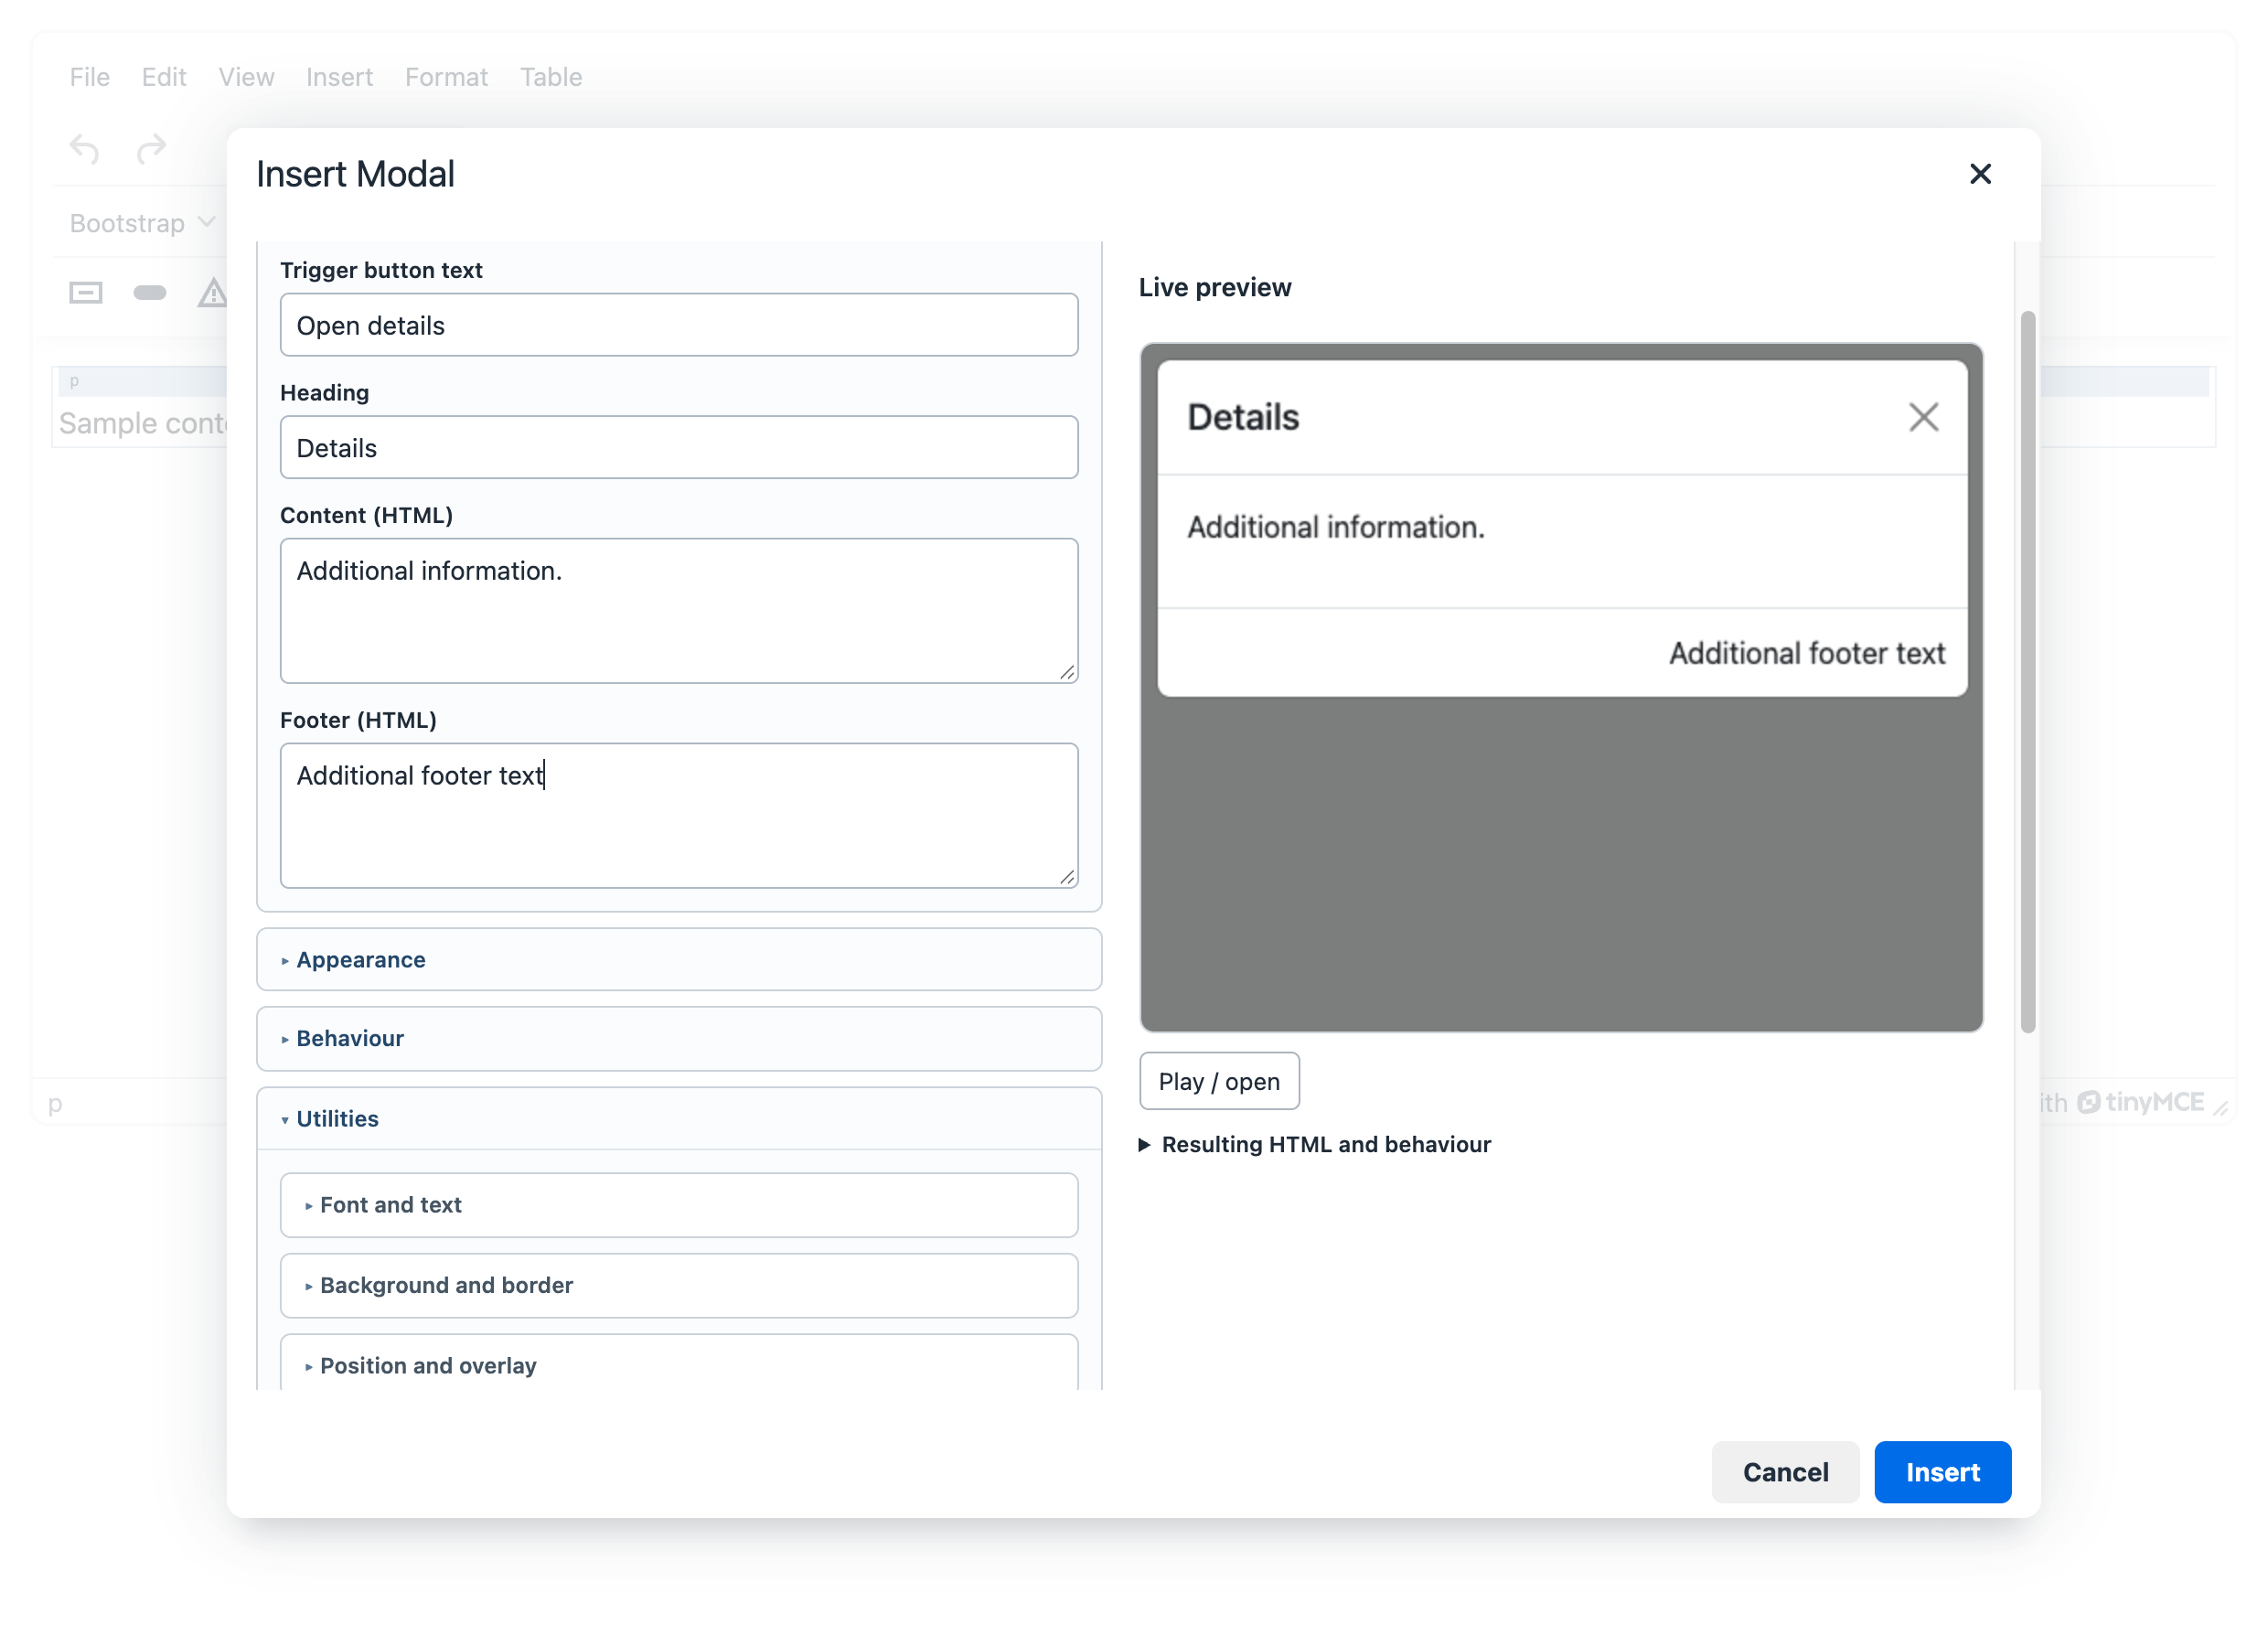Expand Background and border utilities
This screenshot has width=2268, height=1646.
click(679, 1284)
